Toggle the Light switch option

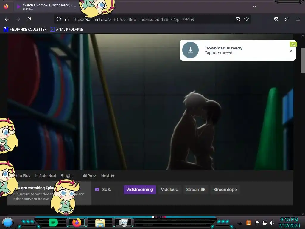(x=67, y=176)
